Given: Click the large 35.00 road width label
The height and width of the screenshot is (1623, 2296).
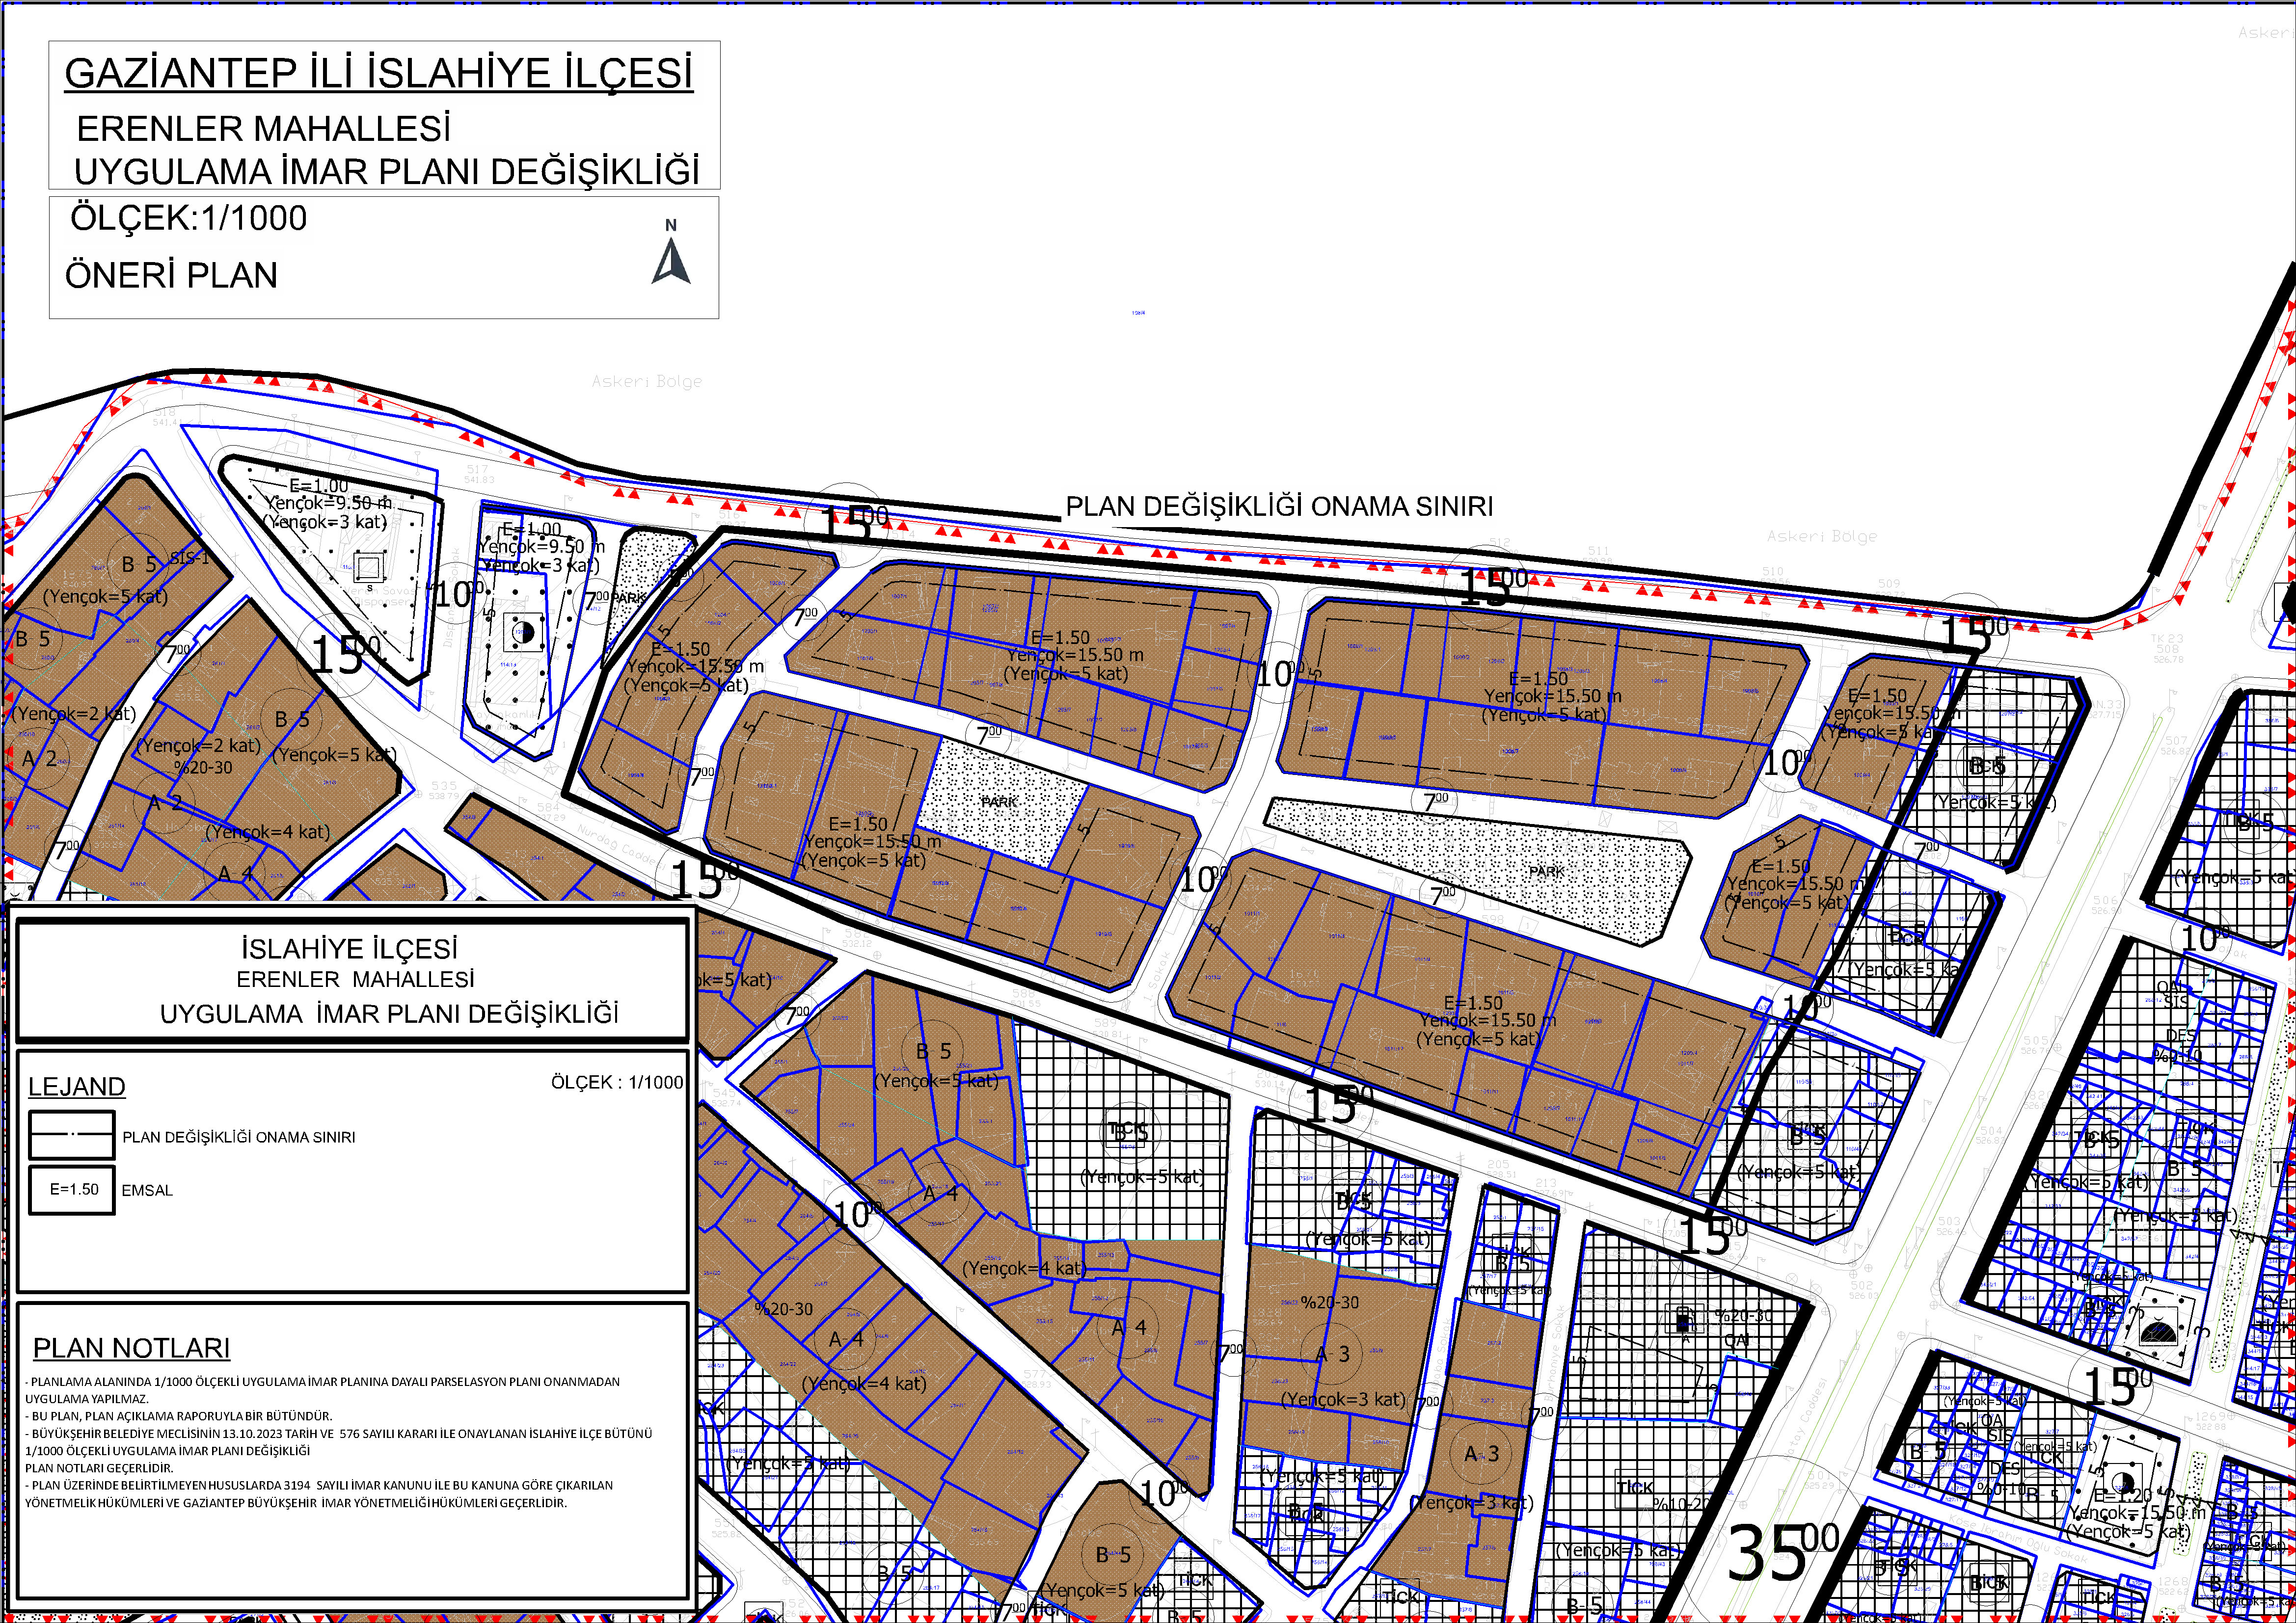Looking at the screenshot, I should click(1782, 1553).
